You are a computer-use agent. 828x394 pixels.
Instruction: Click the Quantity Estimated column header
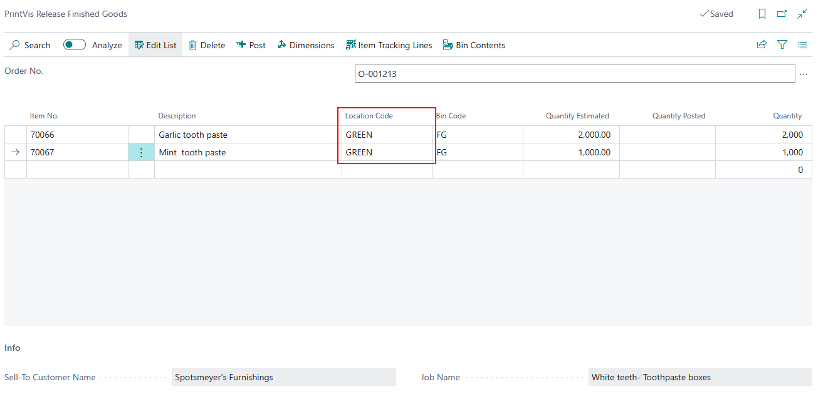pos(577,116)
